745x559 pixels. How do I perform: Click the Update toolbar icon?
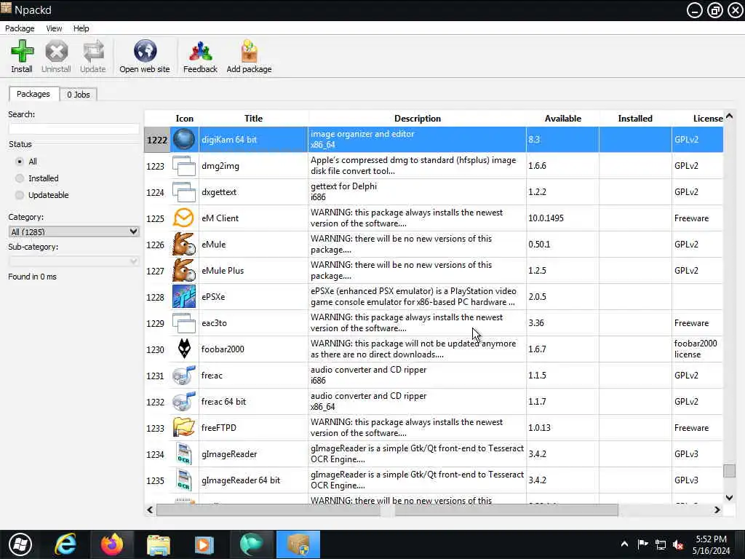click(x=92, y=52)
